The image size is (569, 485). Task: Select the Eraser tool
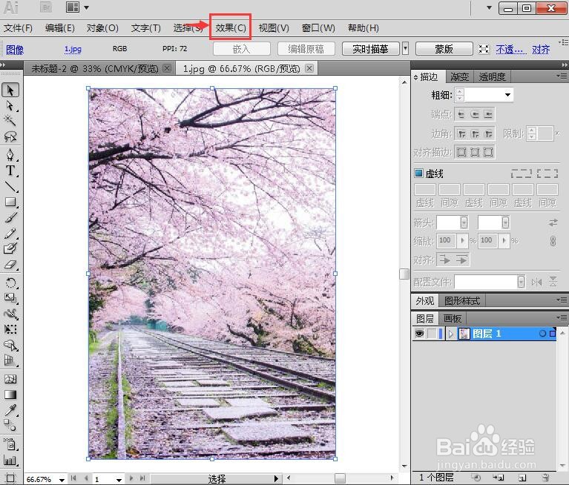(10, 265)
